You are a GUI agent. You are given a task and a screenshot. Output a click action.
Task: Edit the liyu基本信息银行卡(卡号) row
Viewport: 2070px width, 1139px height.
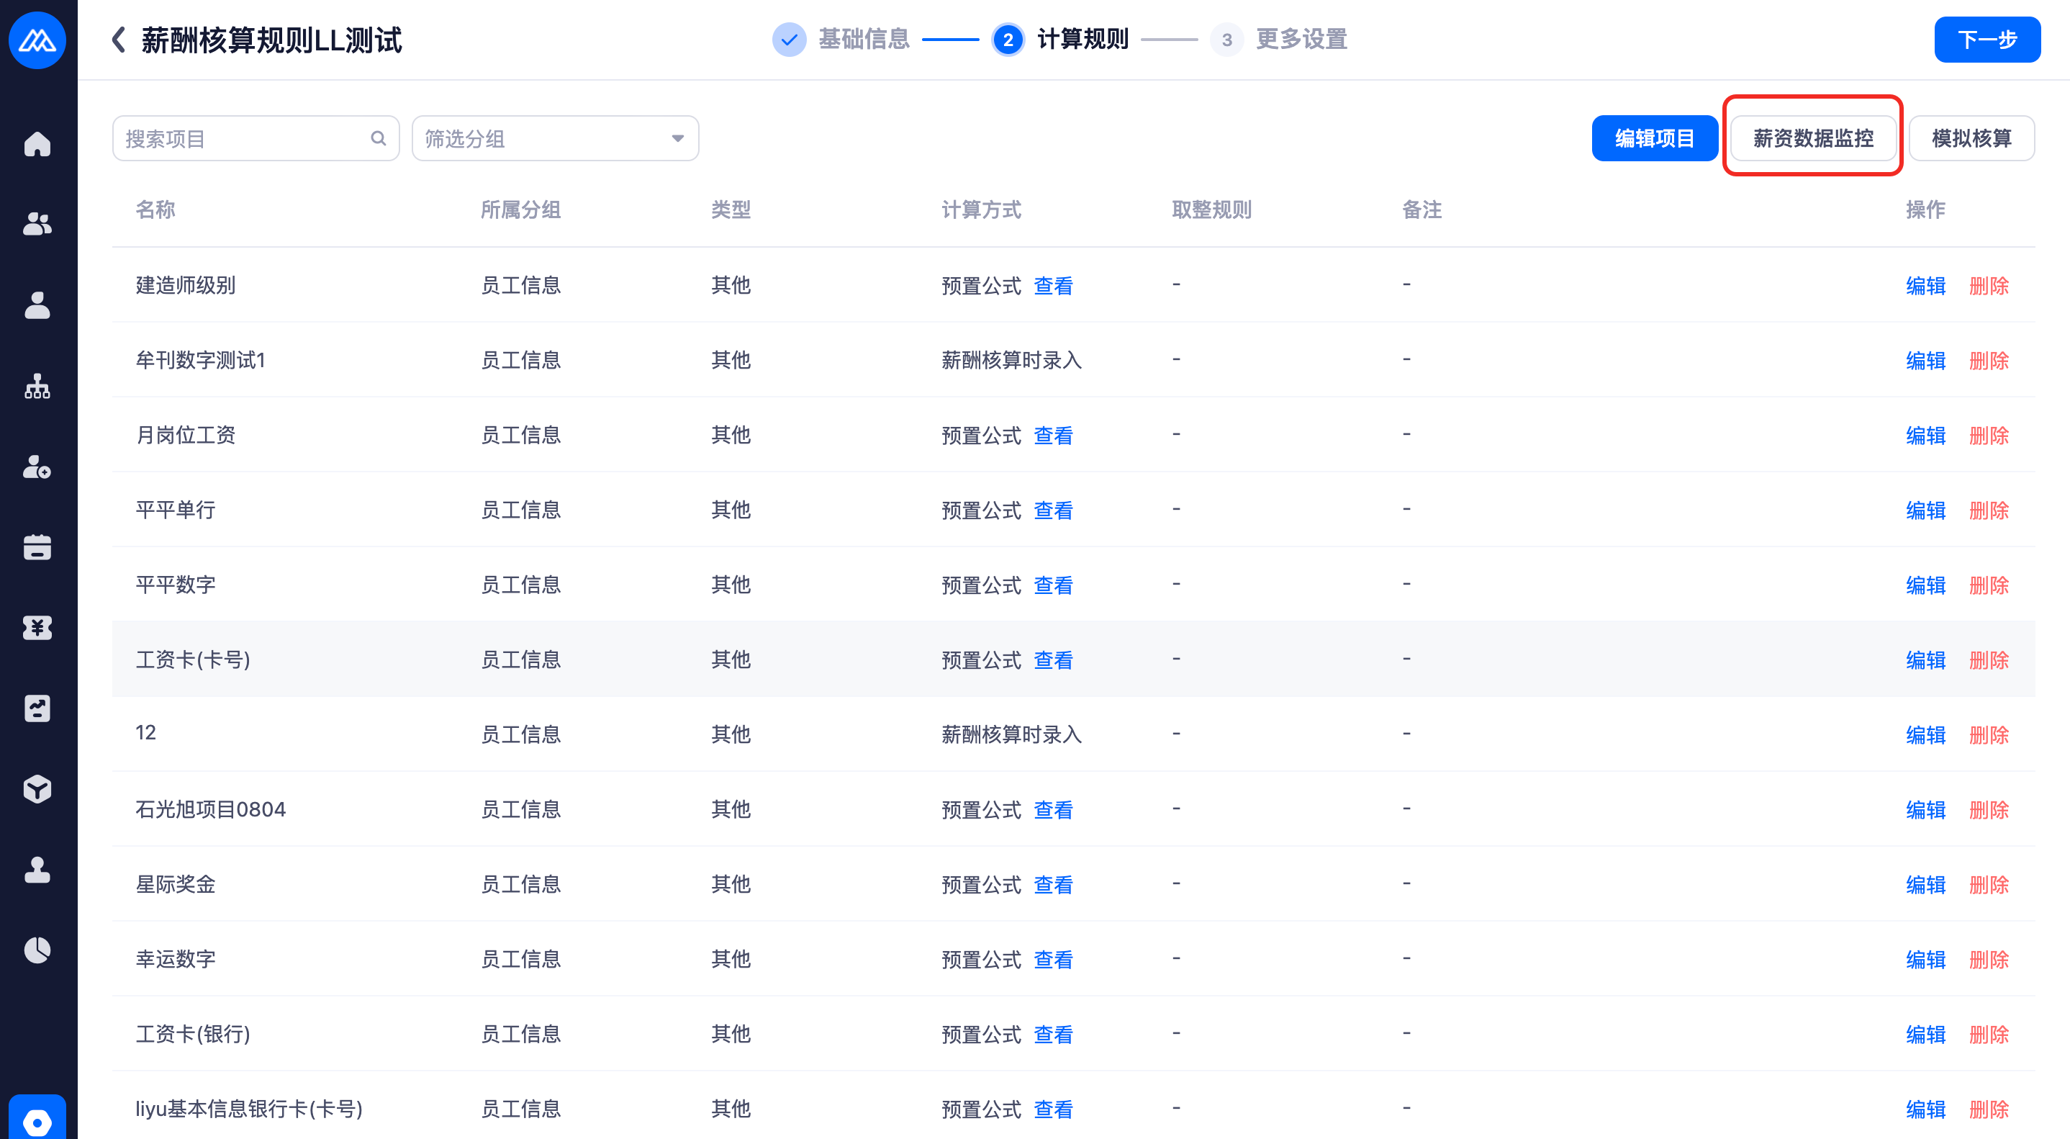click(x=1925, y=1109)
